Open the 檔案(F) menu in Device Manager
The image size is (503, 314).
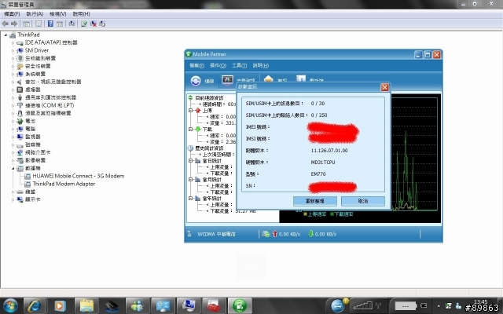click(12, 14)
